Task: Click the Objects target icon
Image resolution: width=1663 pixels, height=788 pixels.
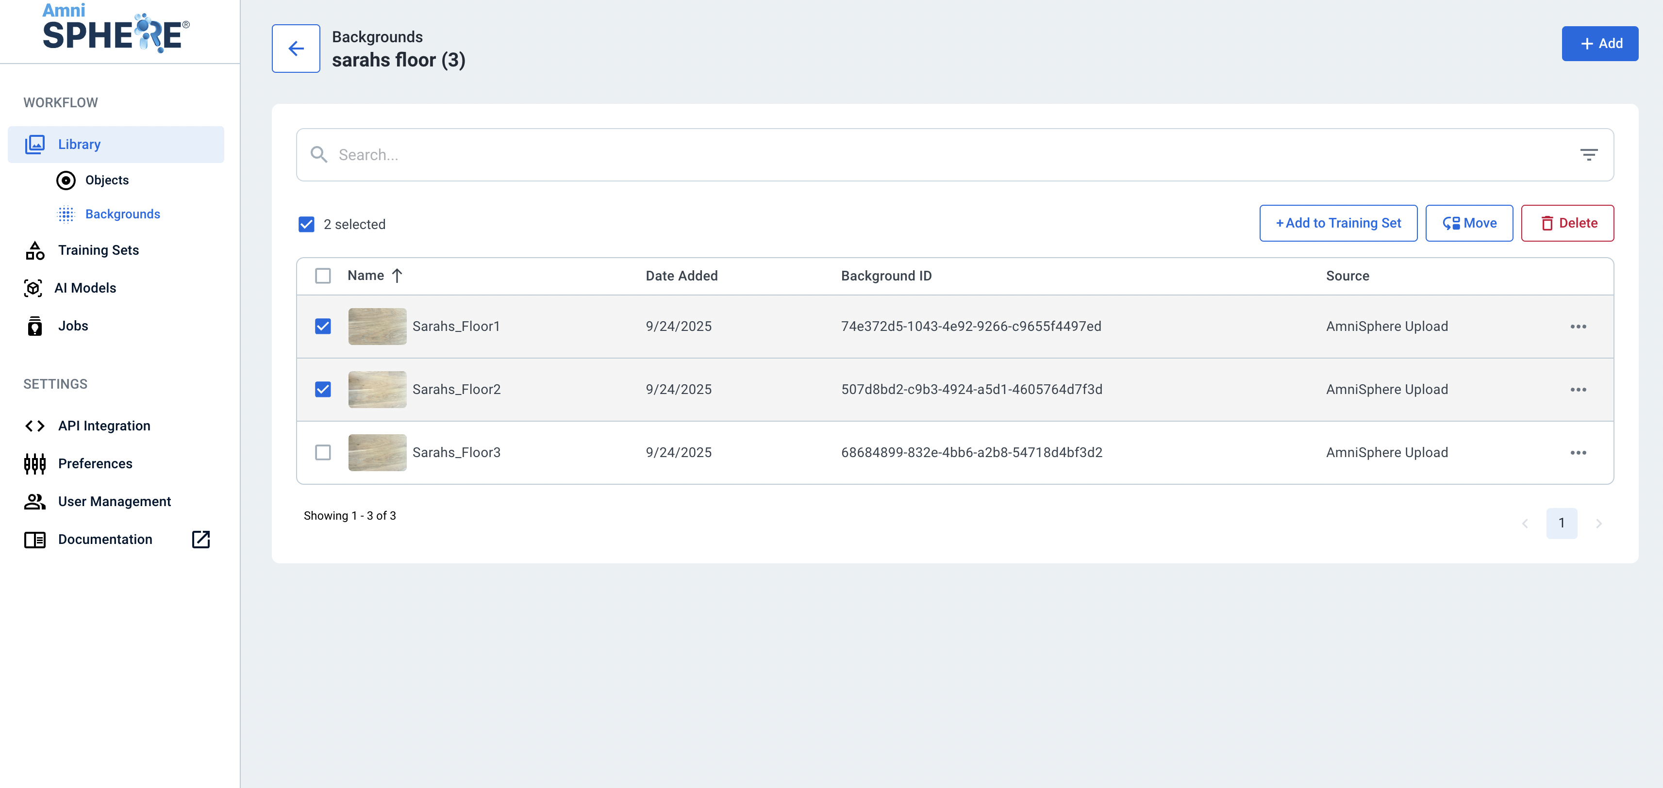Action: [x=66, y=181]
